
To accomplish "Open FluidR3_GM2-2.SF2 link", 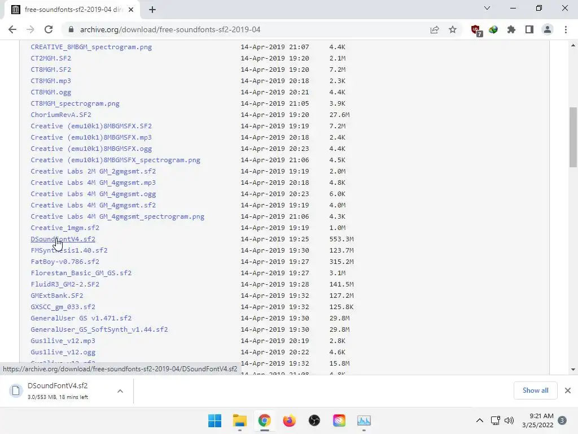I will (65, 284).
